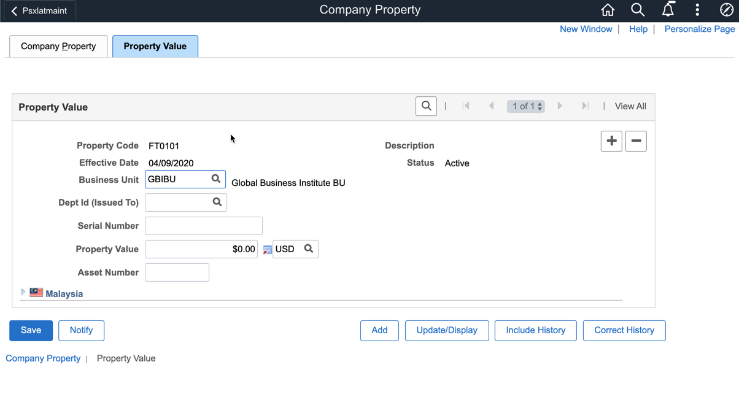
Task: Open the three-dot actions menu
Action: pyautogui.click(x=697, y=10)
